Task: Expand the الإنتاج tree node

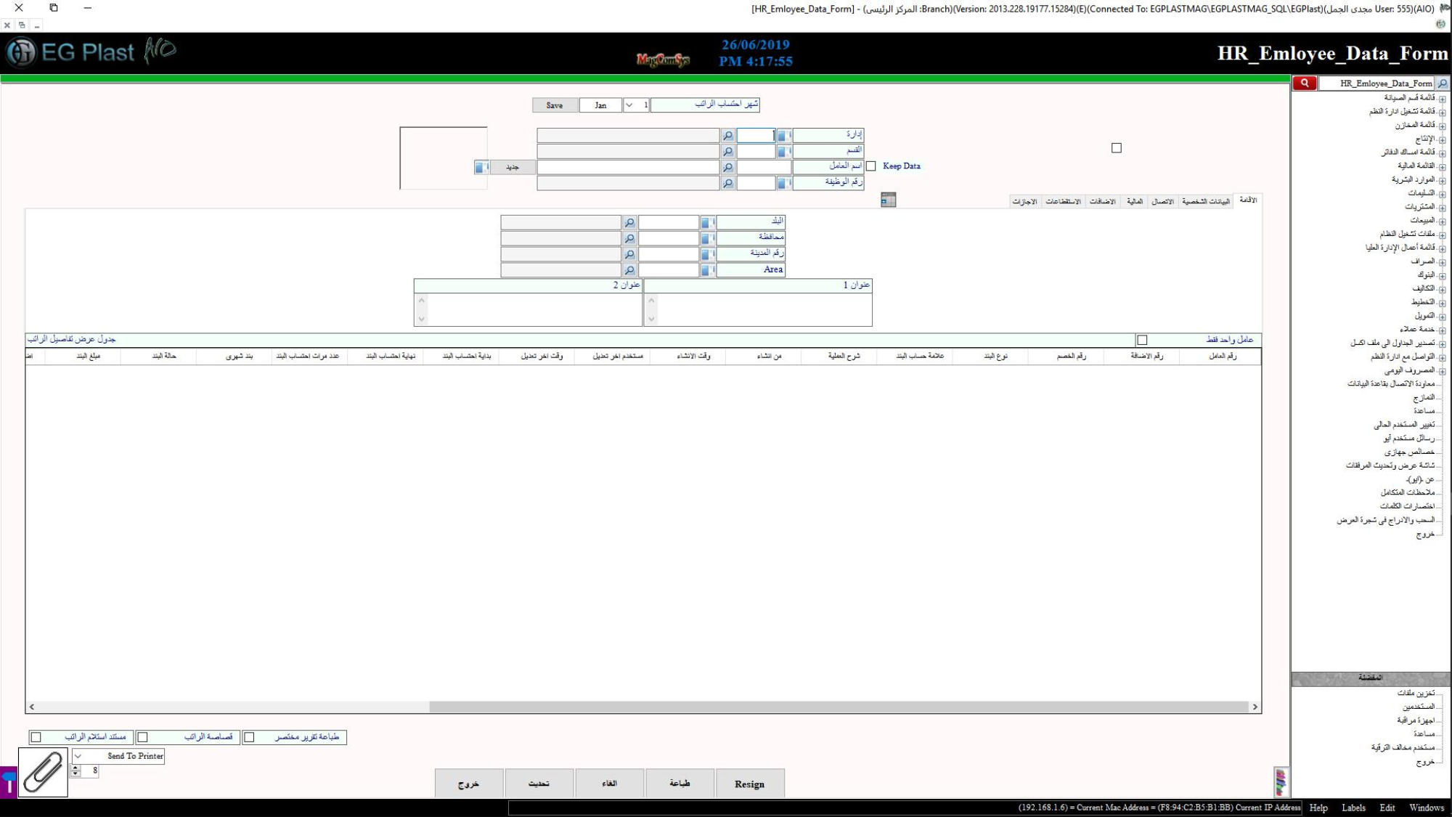Action: (1442, 139)
